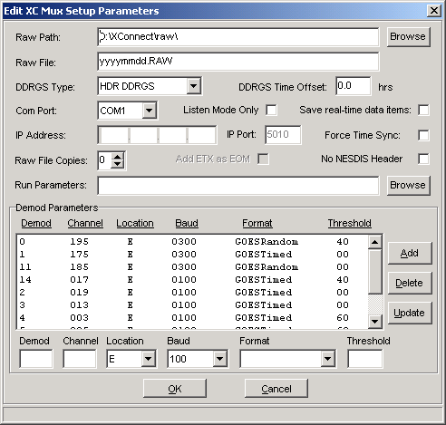Click the Add button
The height and width of the screenshot is (425, 446).
tap(410, 253)
